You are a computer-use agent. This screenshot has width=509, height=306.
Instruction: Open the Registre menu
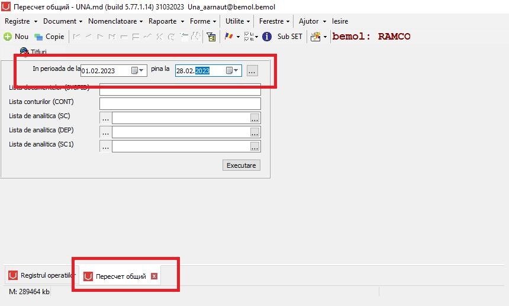click(x=21, y=21)
